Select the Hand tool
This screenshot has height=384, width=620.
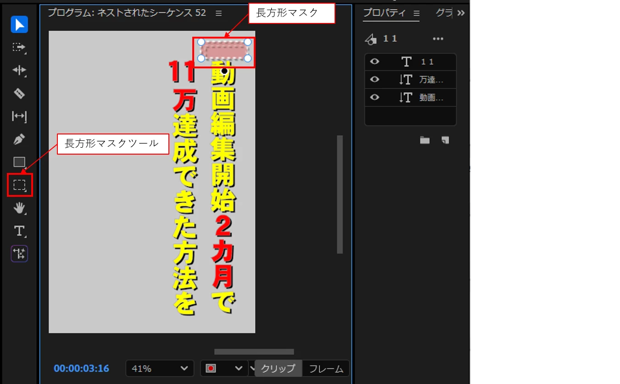coord(19,208)
